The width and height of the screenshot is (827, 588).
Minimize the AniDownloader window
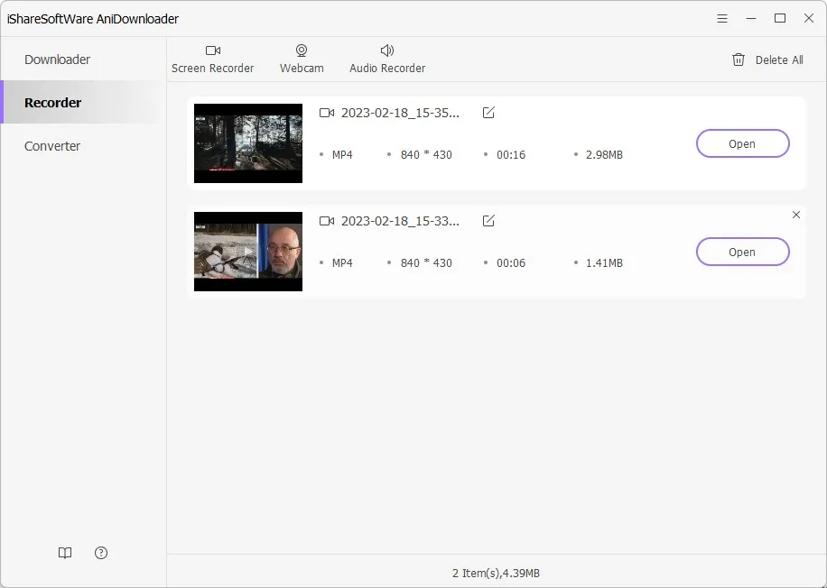coord(751,18)
